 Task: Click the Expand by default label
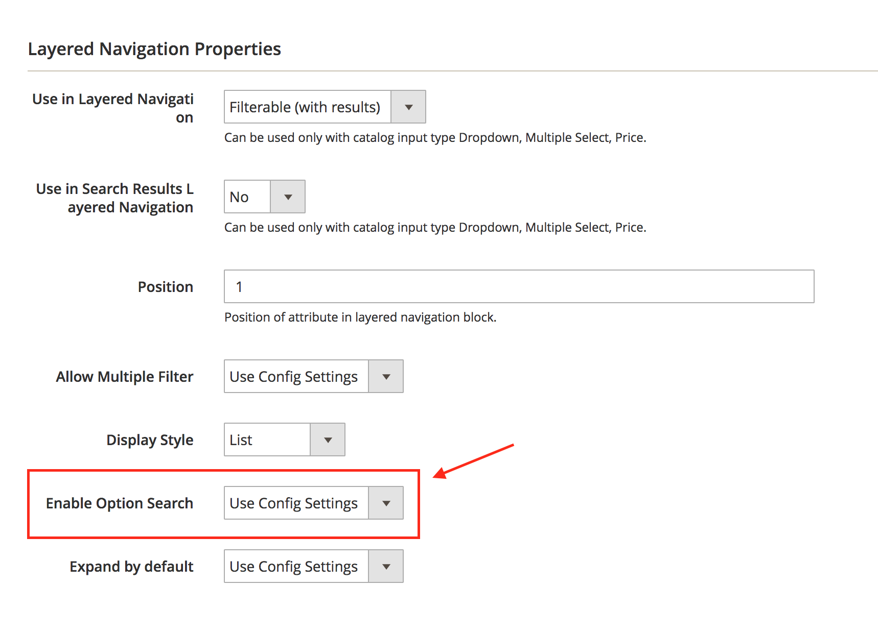click(131, 567)
